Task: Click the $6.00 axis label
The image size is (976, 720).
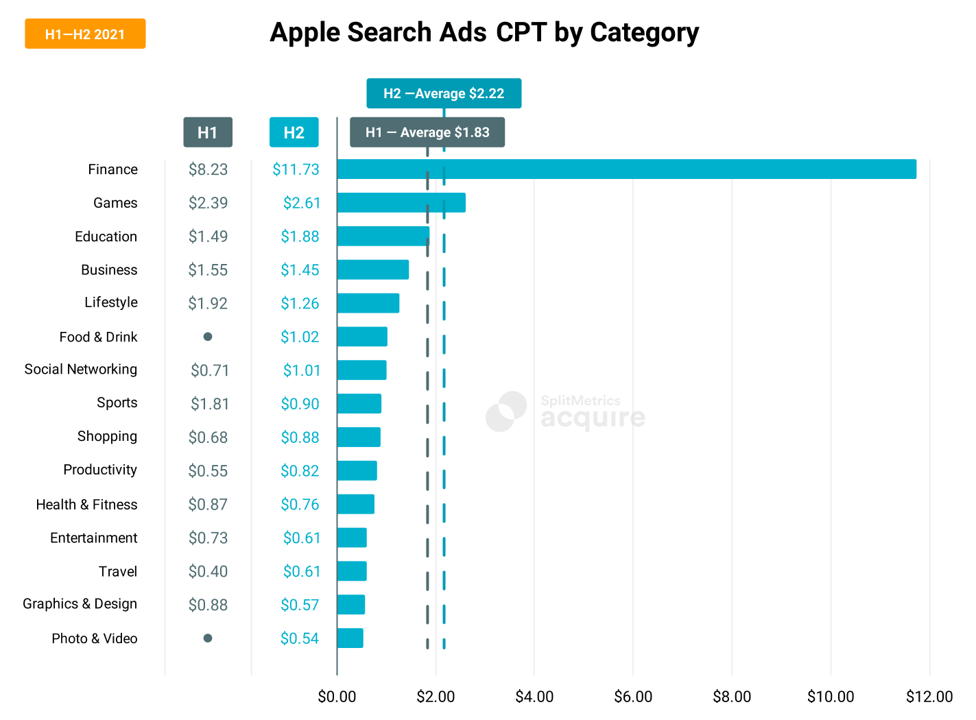Action: 633,697
